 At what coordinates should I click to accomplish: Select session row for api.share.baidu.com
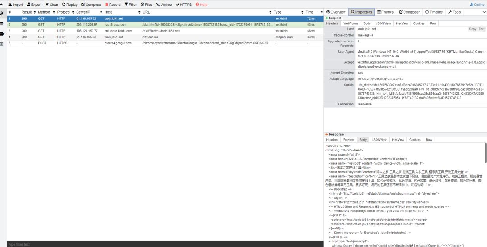pyautogui.click(x=165, y=31)
